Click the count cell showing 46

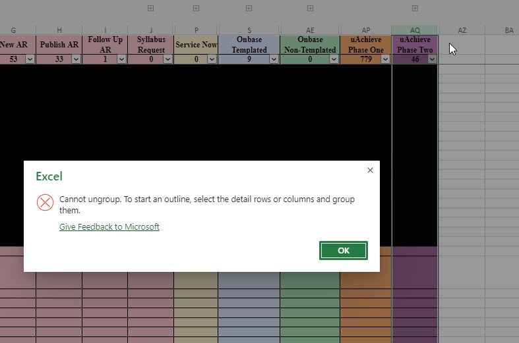[415, 59]
